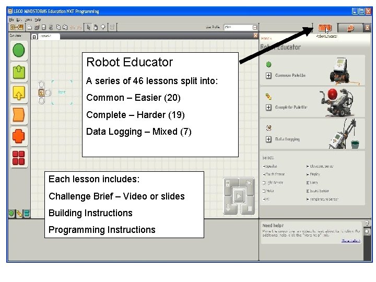Click the Undo toolbar icon

click(72, 27)
